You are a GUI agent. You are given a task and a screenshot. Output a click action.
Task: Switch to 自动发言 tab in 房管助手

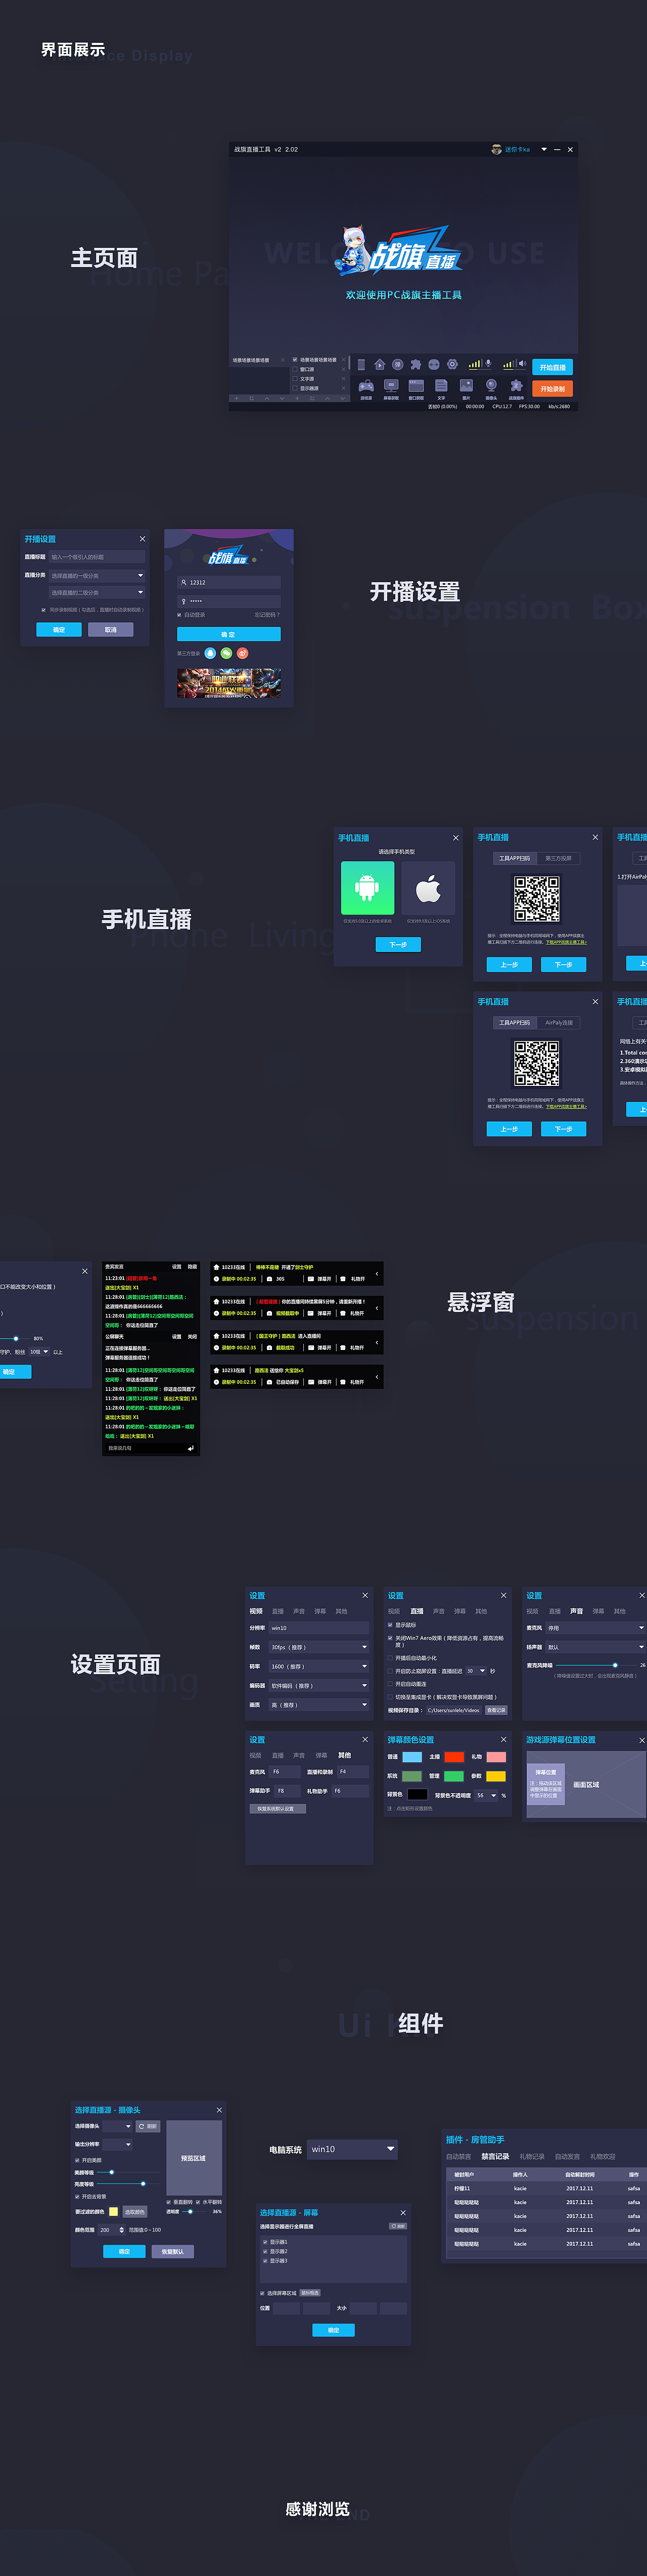[567, 2156]
